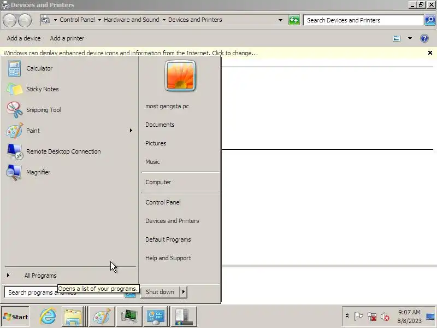Open the Pictures folder link
Image resolution: width=437 pixels, height=328 pixels.
(x=156, y=143)
